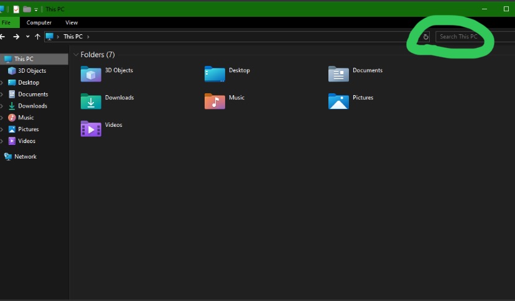Expand the Music node in sidebar

click(2, 118)
